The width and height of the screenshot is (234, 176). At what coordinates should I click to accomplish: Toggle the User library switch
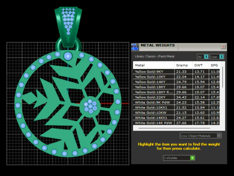(217, 57)
